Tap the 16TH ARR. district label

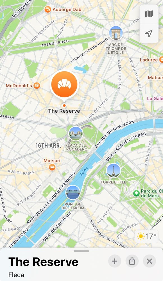click(x=48, y=145)
